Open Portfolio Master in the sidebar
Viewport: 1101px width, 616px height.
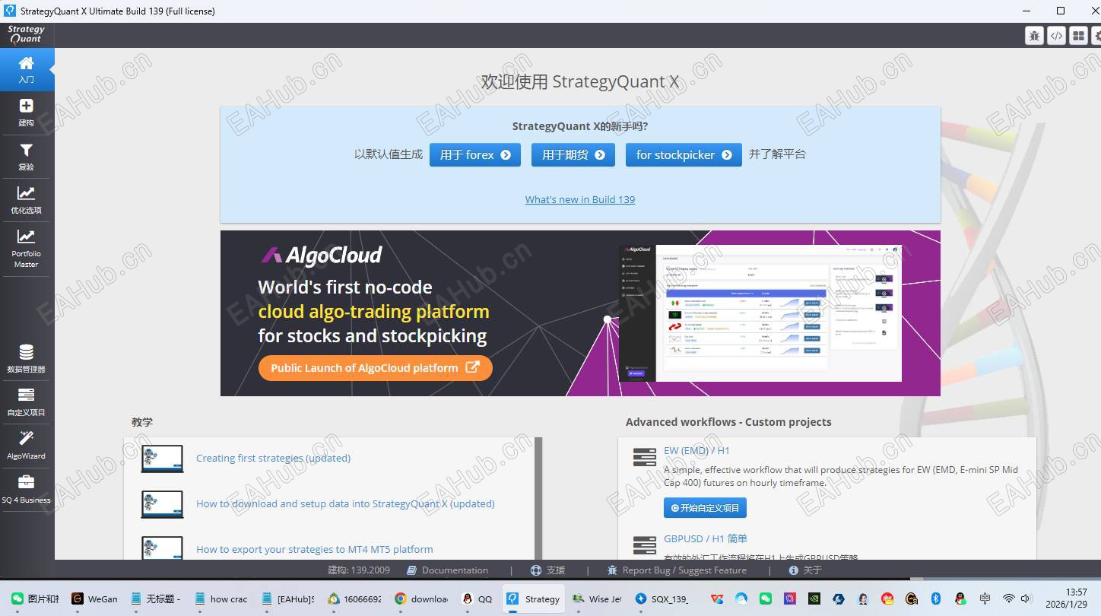(x=27, y=249)
